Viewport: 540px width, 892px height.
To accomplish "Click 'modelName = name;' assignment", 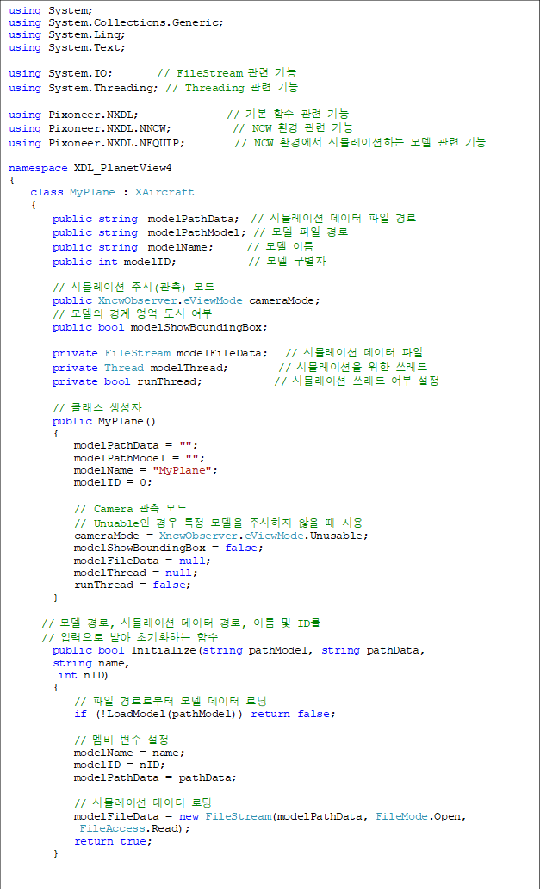I will click(x=129, y=752).
